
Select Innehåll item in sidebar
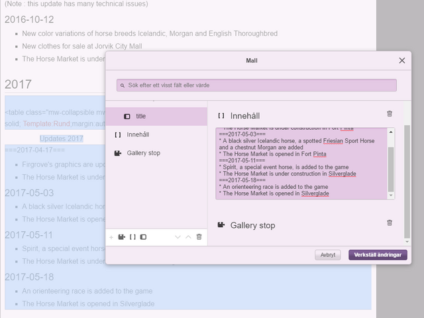[156, 134]
